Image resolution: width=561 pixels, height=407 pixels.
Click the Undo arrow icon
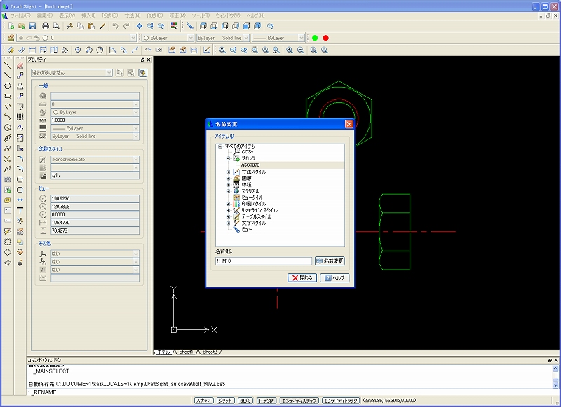coord(115,26)
